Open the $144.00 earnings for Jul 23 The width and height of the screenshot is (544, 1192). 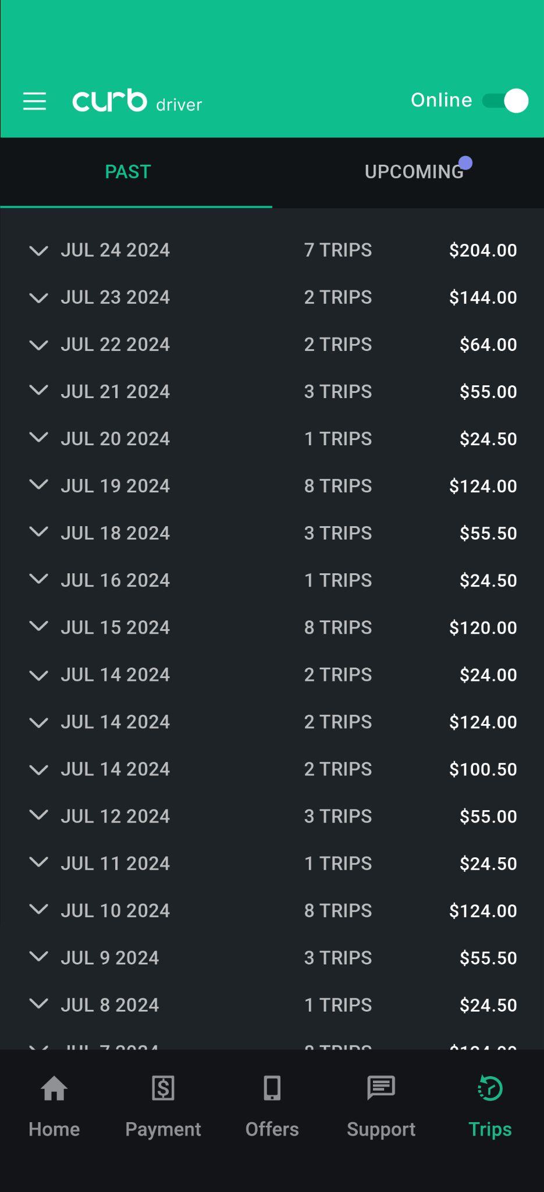point(482,297)
